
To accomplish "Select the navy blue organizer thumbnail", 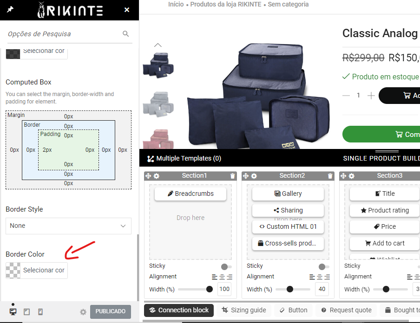I will click(158, 65).
